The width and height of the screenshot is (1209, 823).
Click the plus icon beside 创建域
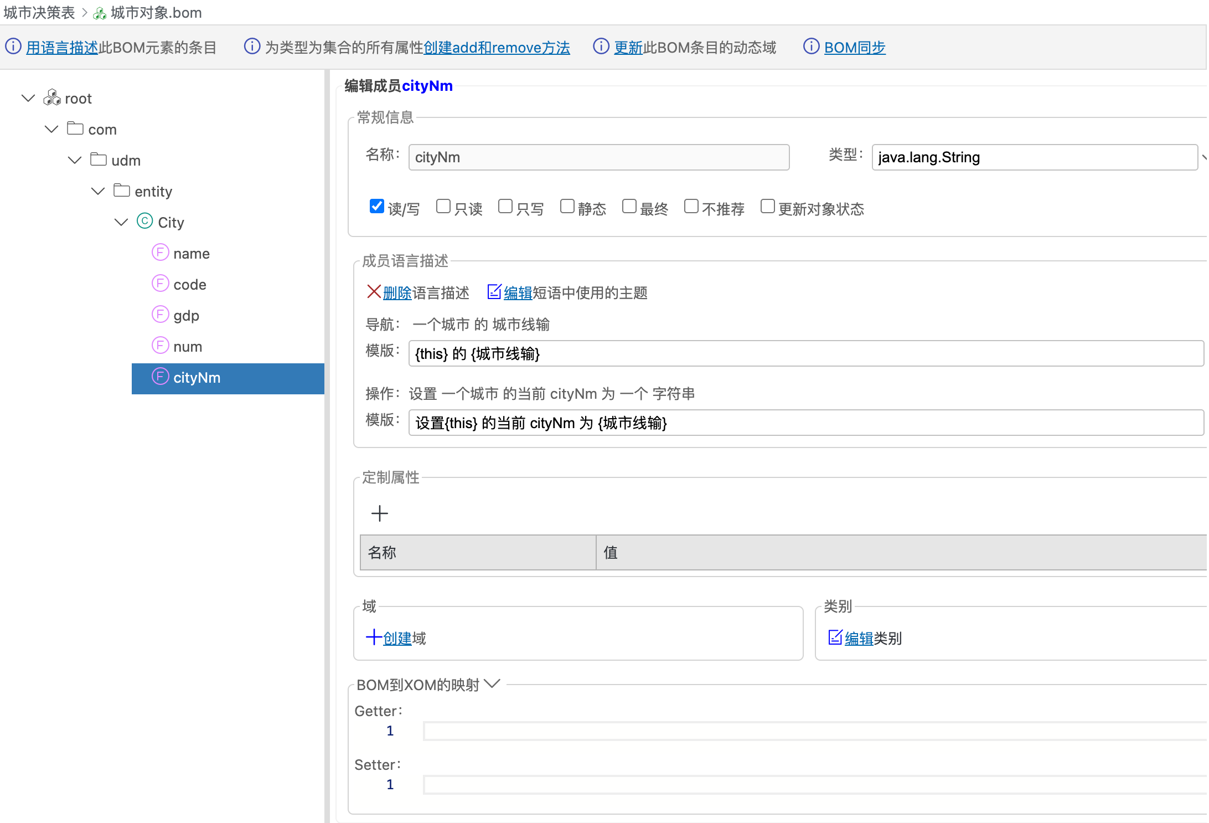[x=374, y=637]
